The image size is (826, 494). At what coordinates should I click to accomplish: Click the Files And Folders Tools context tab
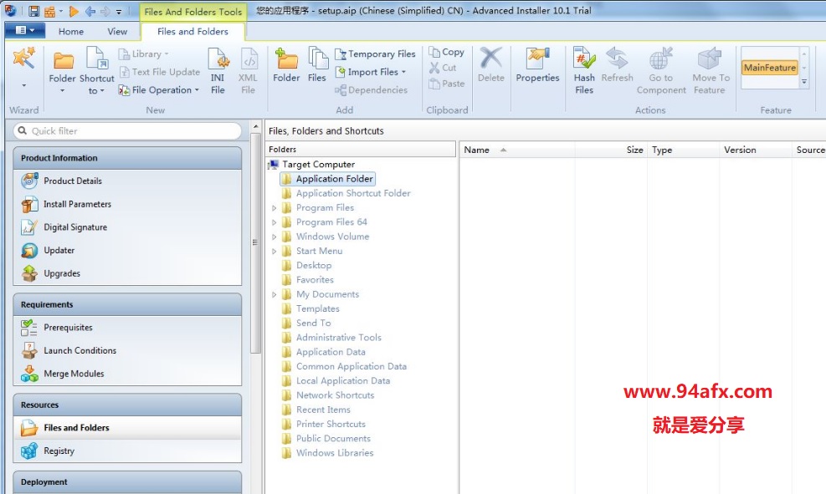click(x=192, y=12)
